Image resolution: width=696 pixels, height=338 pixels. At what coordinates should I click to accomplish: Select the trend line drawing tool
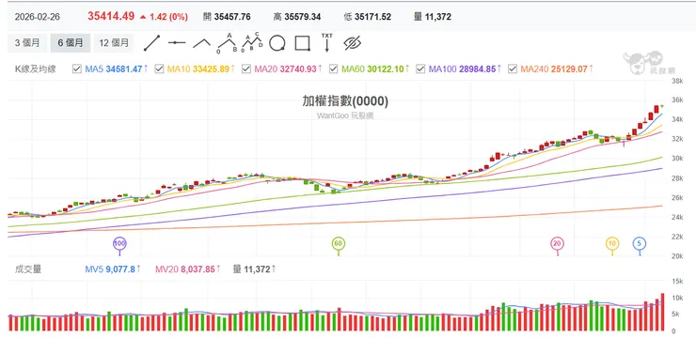151,43
